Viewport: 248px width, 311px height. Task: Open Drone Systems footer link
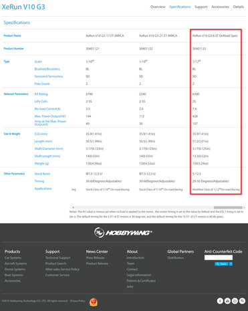[15, 270]
